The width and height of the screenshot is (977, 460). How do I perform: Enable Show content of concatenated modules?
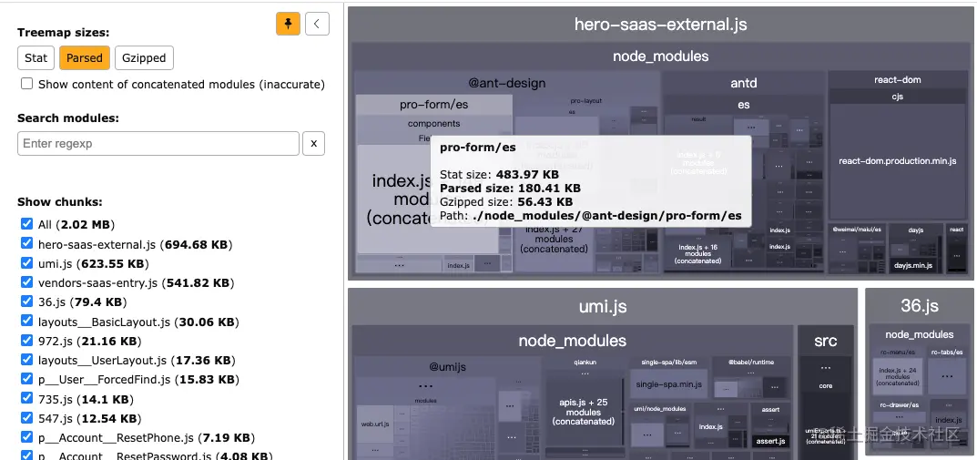click(26, 84)
